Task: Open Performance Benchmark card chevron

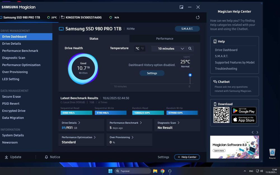Action: (141, 123)
